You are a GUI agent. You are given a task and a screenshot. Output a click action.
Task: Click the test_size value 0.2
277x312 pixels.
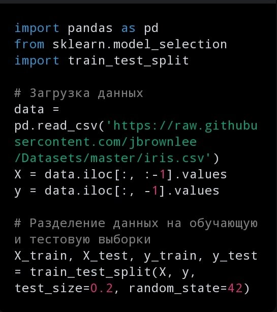tap(102, 288)
